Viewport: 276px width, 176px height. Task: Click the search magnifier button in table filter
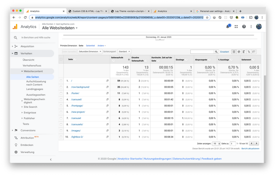click(216, 52)
